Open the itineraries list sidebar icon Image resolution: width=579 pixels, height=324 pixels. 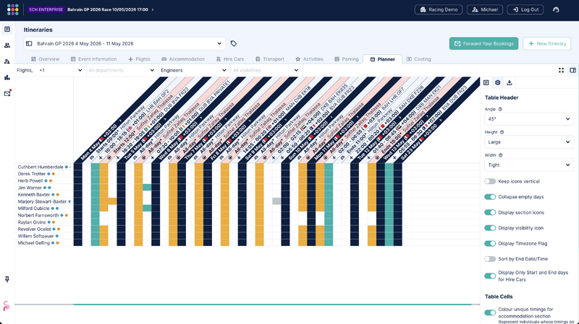tap(7, 29)
